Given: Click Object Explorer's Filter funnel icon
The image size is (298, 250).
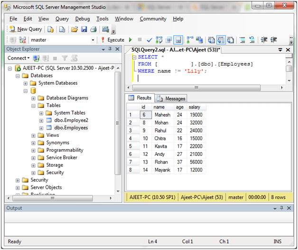Looking at the screenshot, I should (x=65, y=58).
